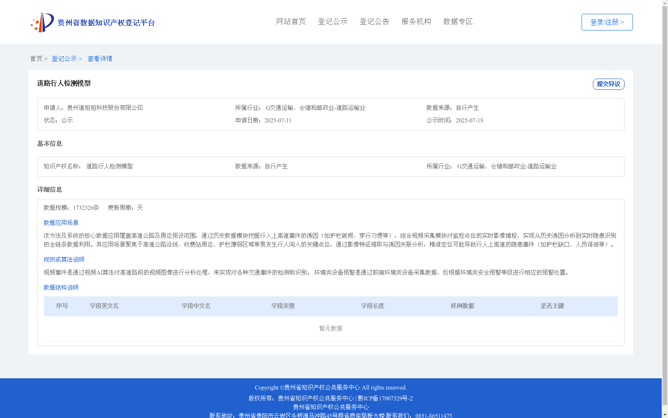The height and width of the screenshot is (418, 668).
Task: Click the 提交异议 button
Action: [x=608, y=84]
